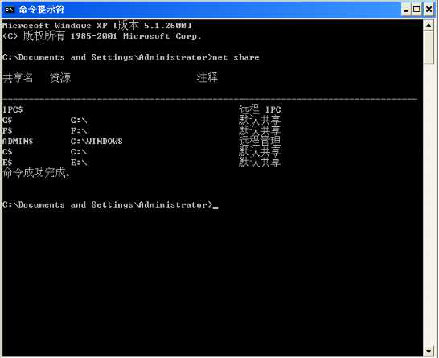Click the blinking cursor at the last prompt
This screenshot has height=358, width=439.
pos(215,208)
